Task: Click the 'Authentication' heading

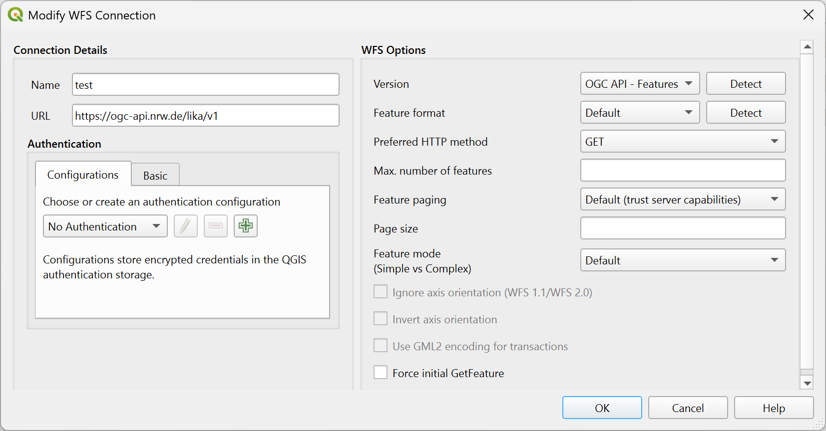Action: [x=64, y=144]
